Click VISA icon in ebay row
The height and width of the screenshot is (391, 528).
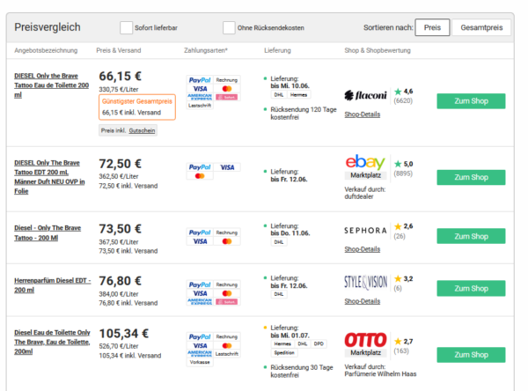227,167
